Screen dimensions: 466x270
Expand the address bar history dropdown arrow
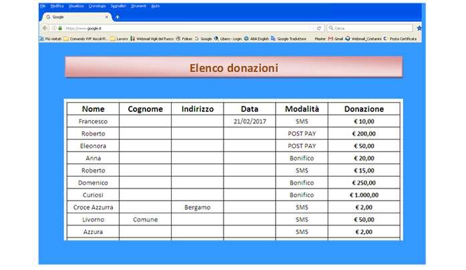309,28
